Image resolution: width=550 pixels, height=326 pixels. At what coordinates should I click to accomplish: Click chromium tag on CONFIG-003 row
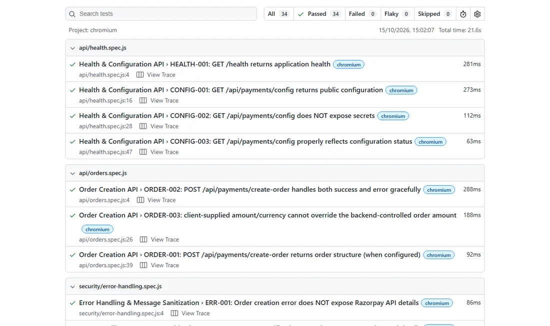[x=430, y=142]
